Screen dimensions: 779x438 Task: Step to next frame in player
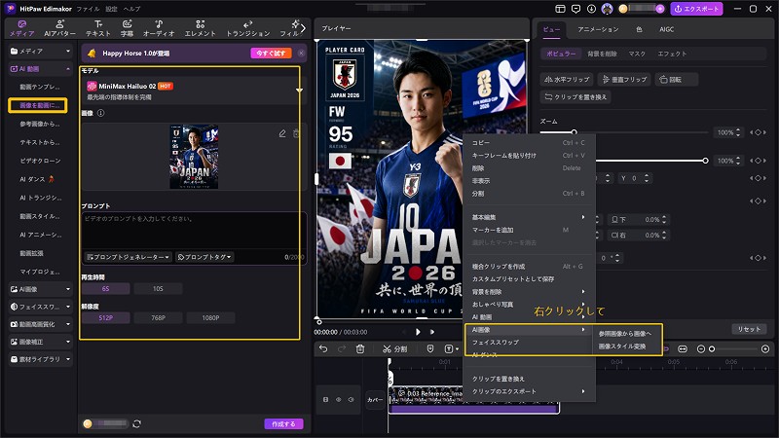[432, 332]
